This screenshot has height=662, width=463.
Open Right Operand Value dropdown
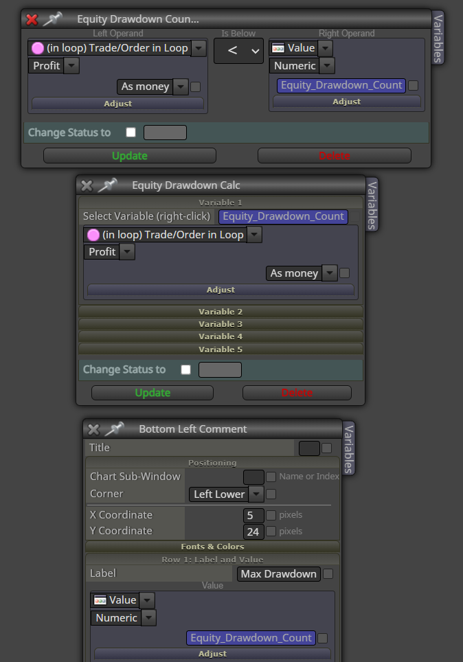tap(325, 48)
